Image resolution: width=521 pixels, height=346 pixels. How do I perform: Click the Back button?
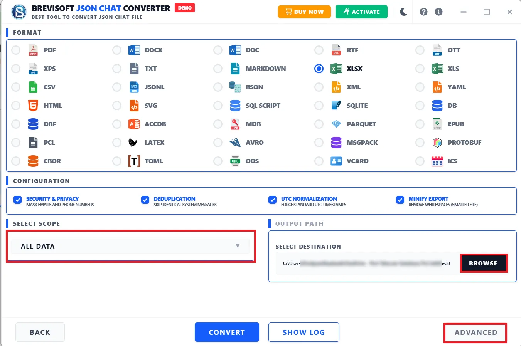40,332
